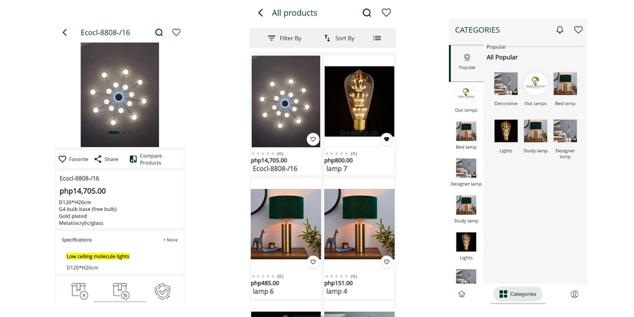Click the Share icon on product page
The image size is (634, 317).
pos(98,159)
